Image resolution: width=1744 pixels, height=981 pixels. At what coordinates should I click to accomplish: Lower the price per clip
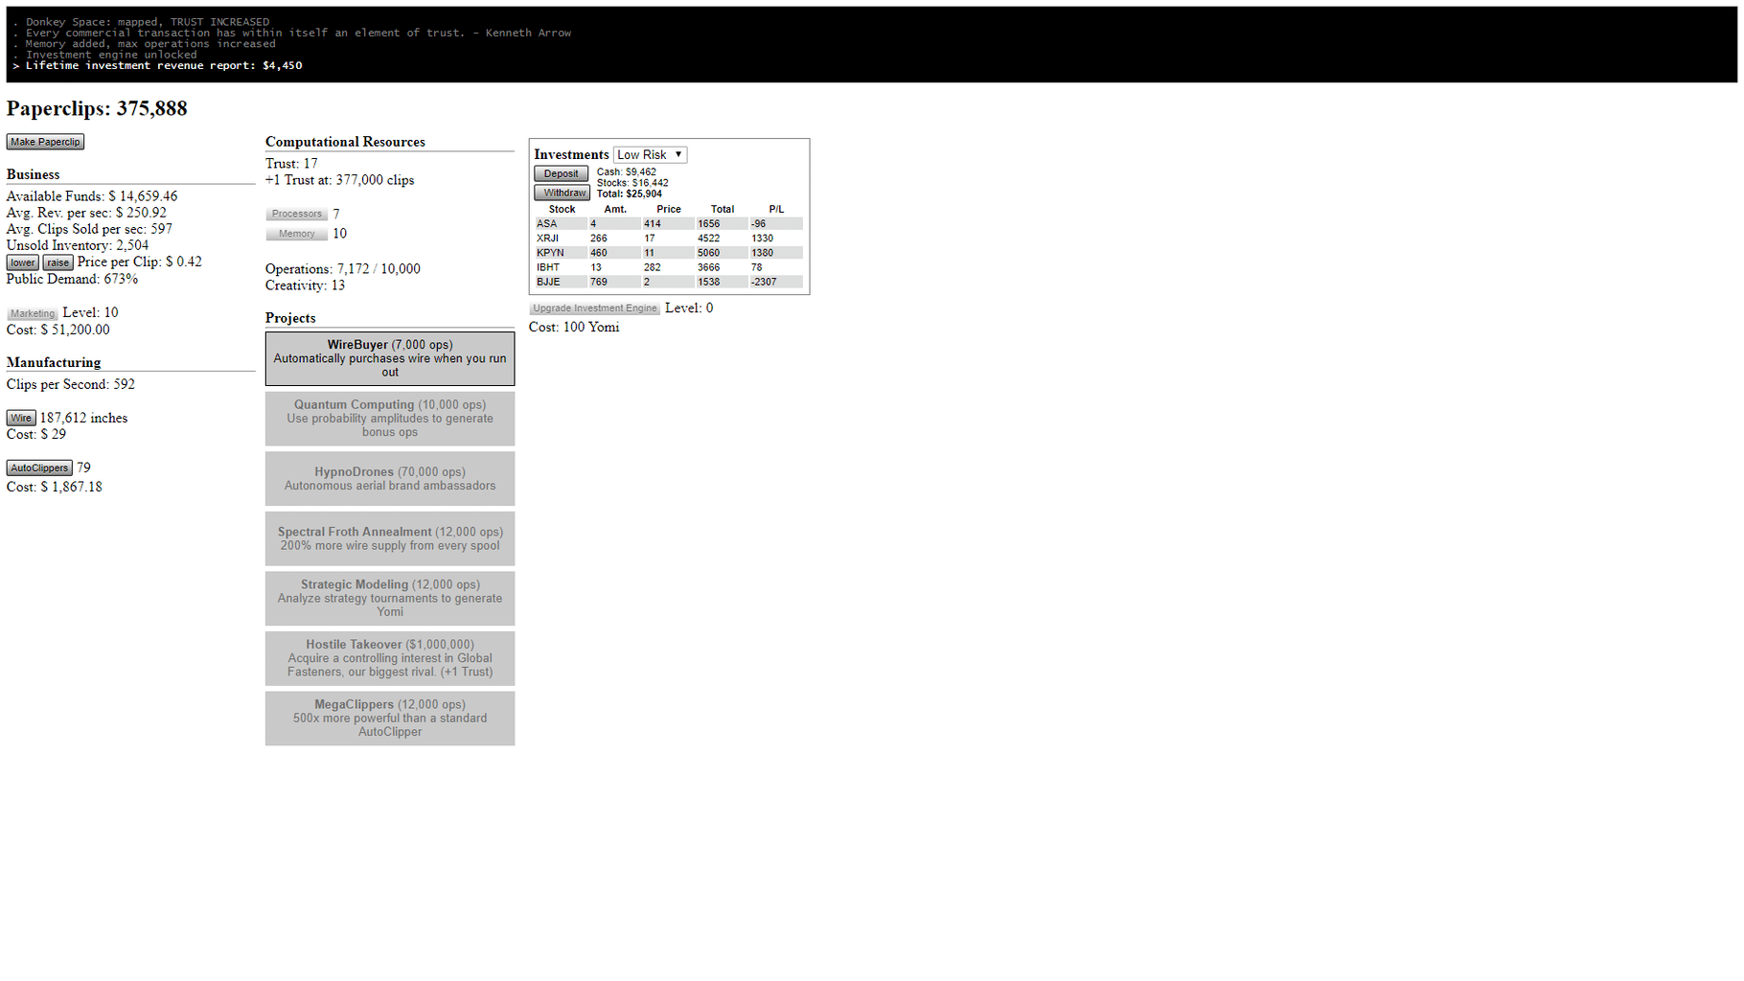click(x=23, y=262)
